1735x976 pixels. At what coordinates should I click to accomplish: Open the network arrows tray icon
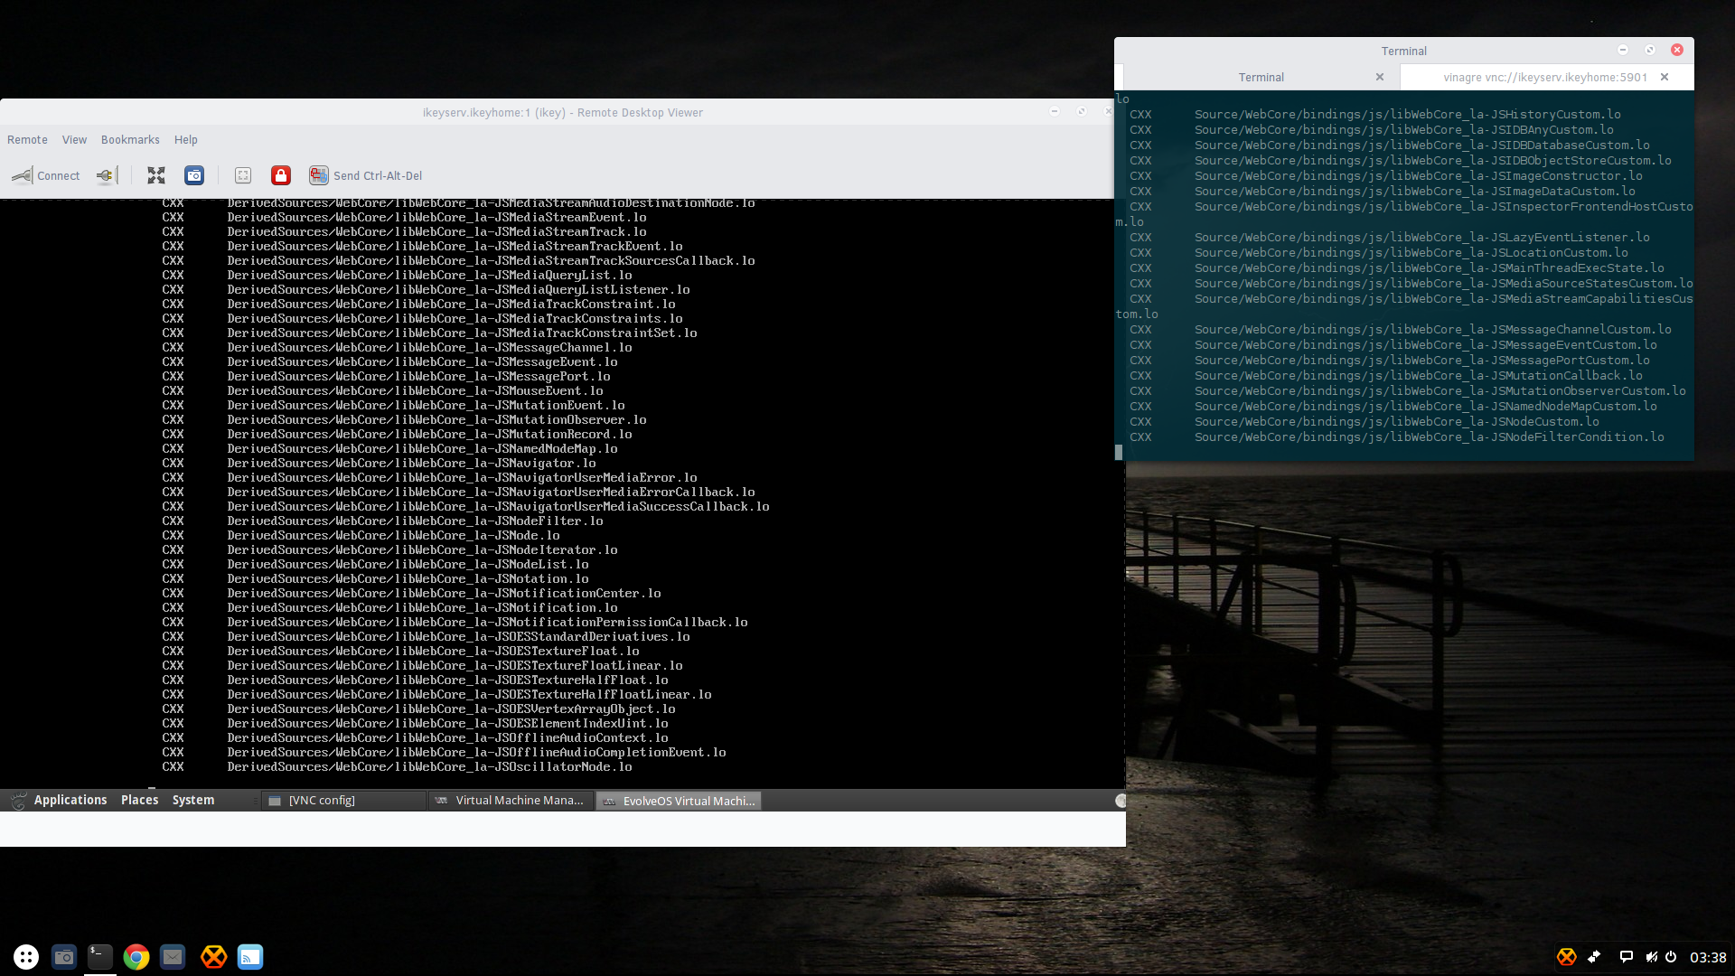tap(1594, 957)
